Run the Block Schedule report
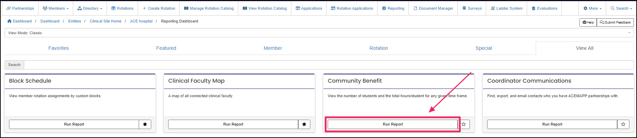This screenshot has width=637, height=138. 74,124
